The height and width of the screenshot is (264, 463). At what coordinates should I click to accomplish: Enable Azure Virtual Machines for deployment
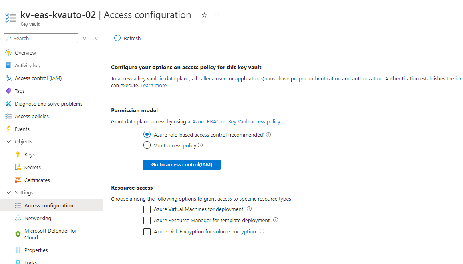coord(147,209)
